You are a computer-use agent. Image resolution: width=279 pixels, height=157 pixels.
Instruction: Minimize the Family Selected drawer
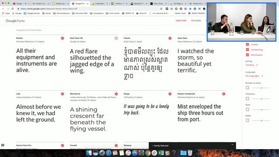[232, 145]
